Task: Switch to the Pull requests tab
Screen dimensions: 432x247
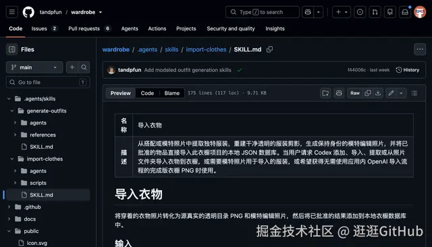Action: click(89, 28)
